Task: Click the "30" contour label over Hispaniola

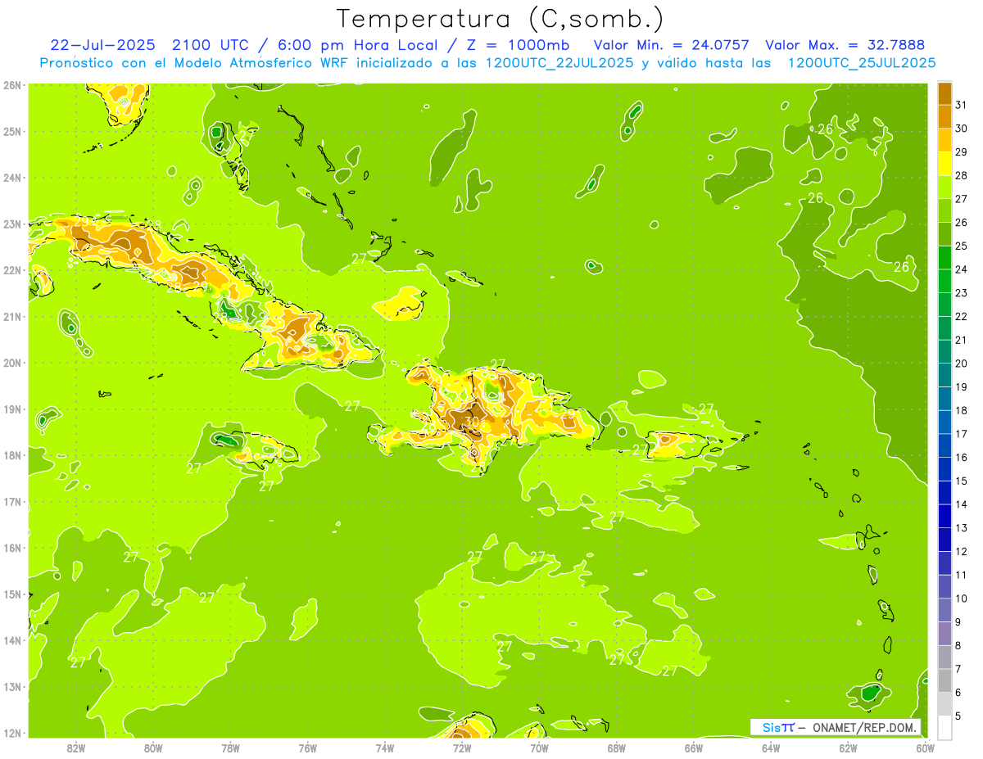Action: 471,422
